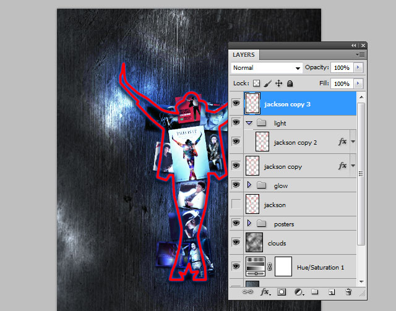
Task: Open the Opacity slider arrow
Action: click(x=358, y=67)
